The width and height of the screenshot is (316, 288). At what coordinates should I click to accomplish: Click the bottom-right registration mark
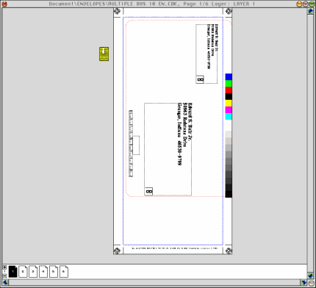click(229, 251)
